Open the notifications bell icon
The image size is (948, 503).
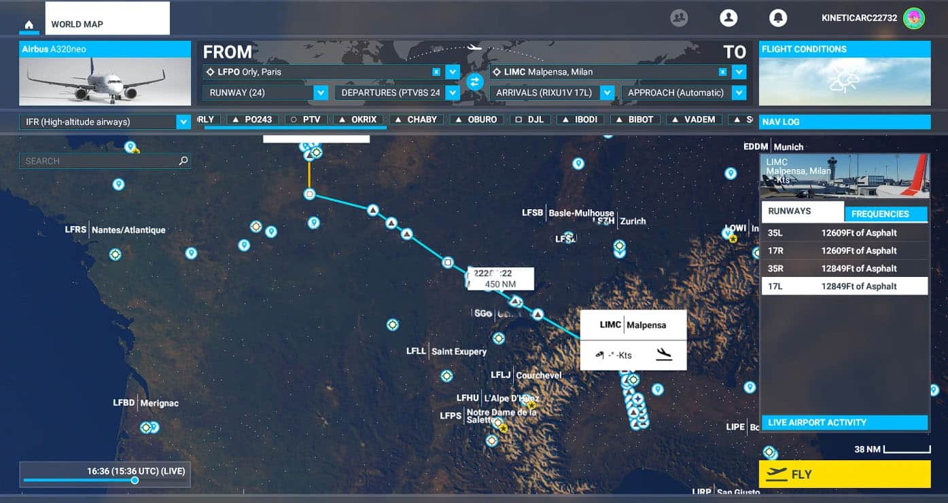[x=778, y=18]
